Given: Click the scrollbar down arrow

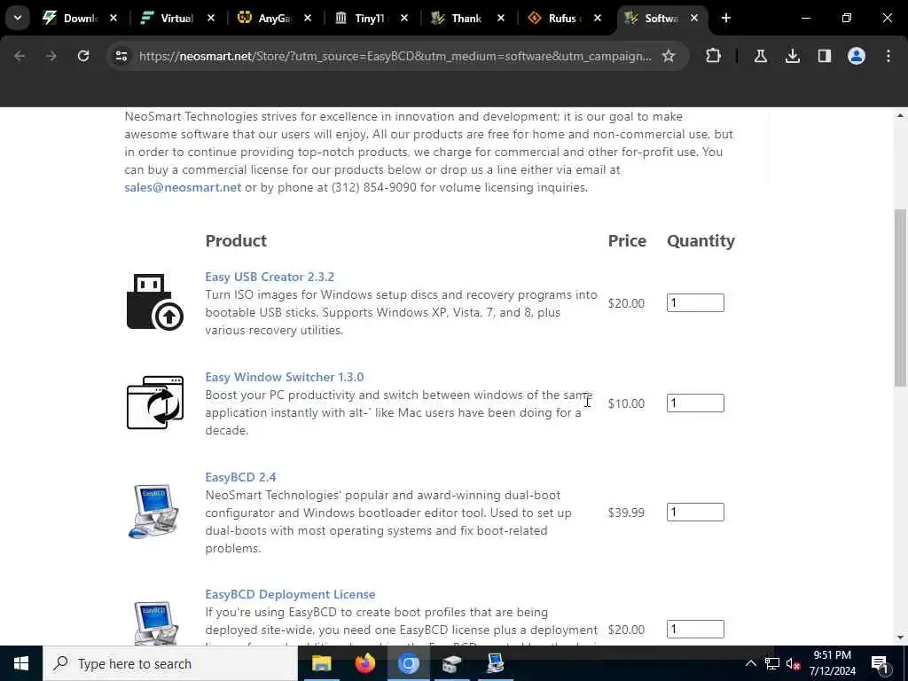Looking at the screenshot, I should click(x=901, y=638).
